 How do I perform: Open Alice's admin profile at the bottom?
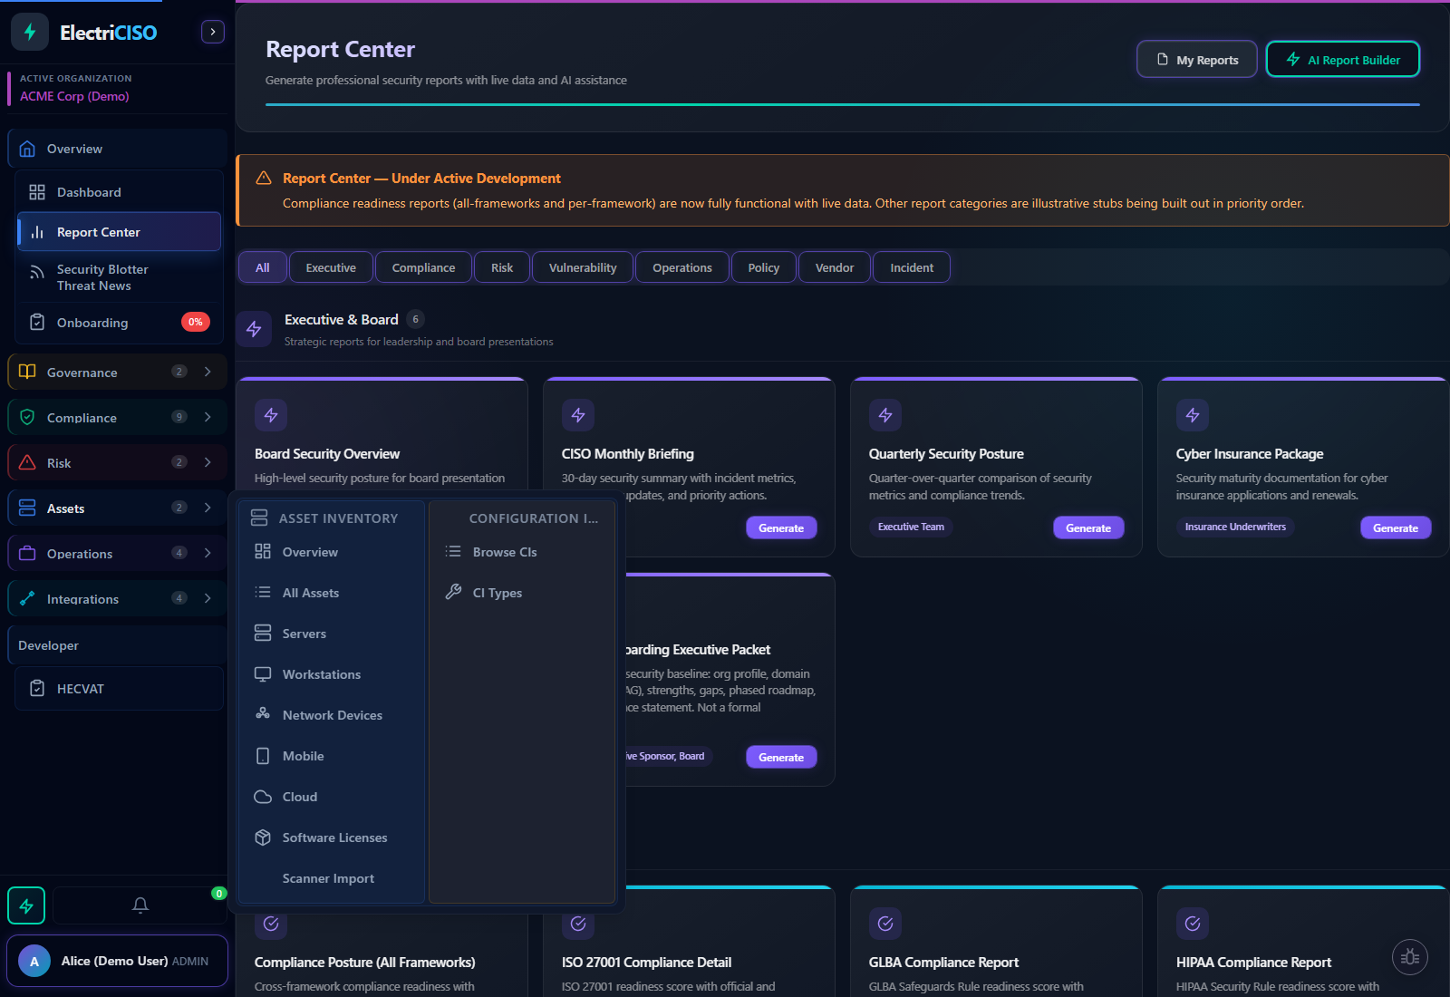coord(116,961)
